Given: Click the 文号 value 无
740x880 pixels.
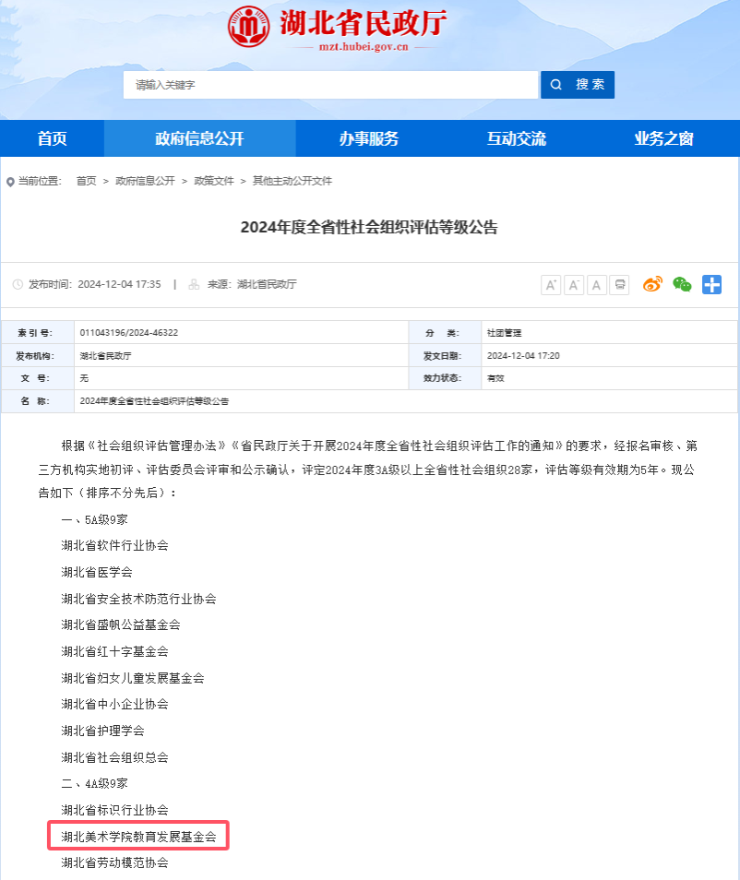Looking at the screenshot, I should [84, 378].
